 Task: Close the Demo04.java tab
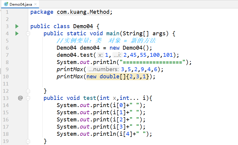(35, 4)
